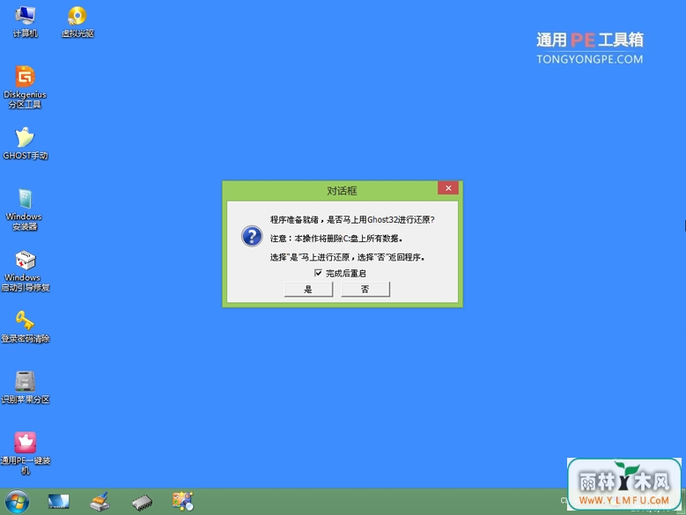
Task: Toggle the 完成后重启 checkbox
Action: (318, 273)
